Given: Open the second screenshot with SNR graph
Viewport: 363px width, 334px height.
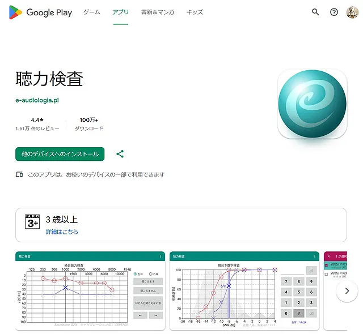Looking at the screenshot, I should pyautogui.click(x=244, y=291).
